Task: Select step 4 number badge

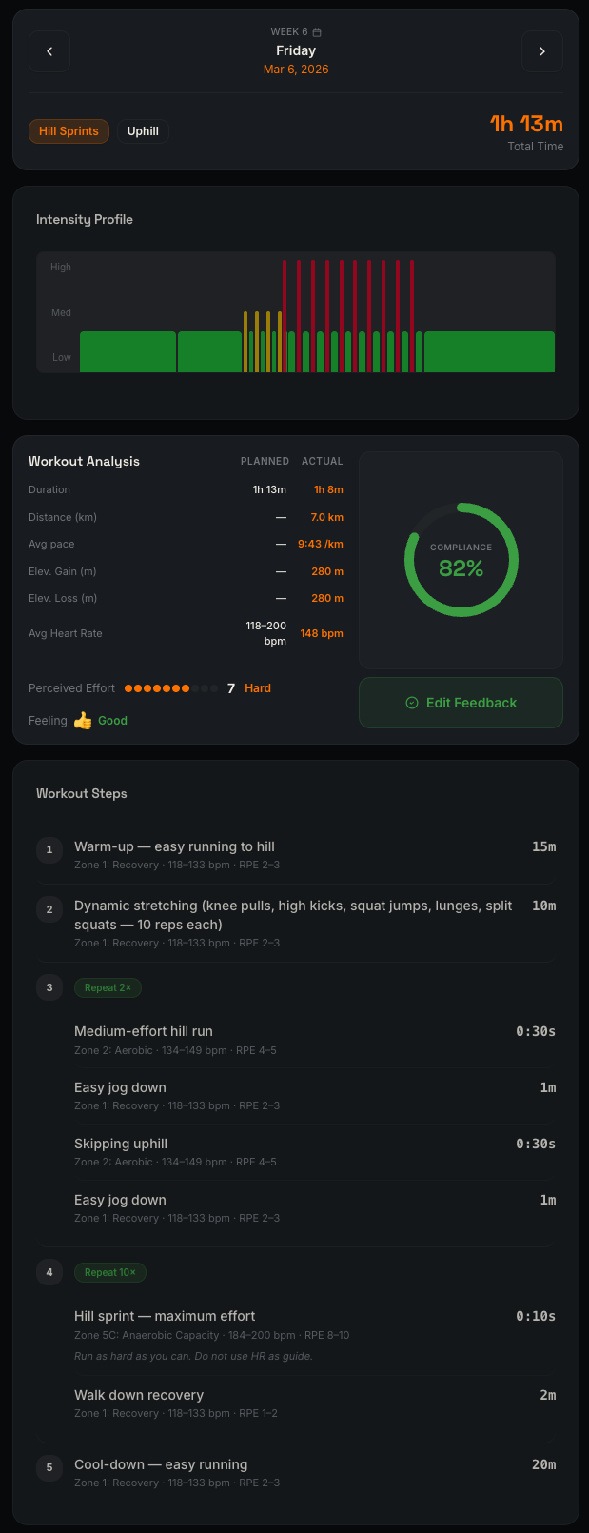Action: click(x=49, y=1272)
